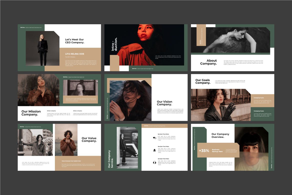Select the vertical 'Our Company Service.' title
The height and width of the screenshot is (195, 292).
110,159
